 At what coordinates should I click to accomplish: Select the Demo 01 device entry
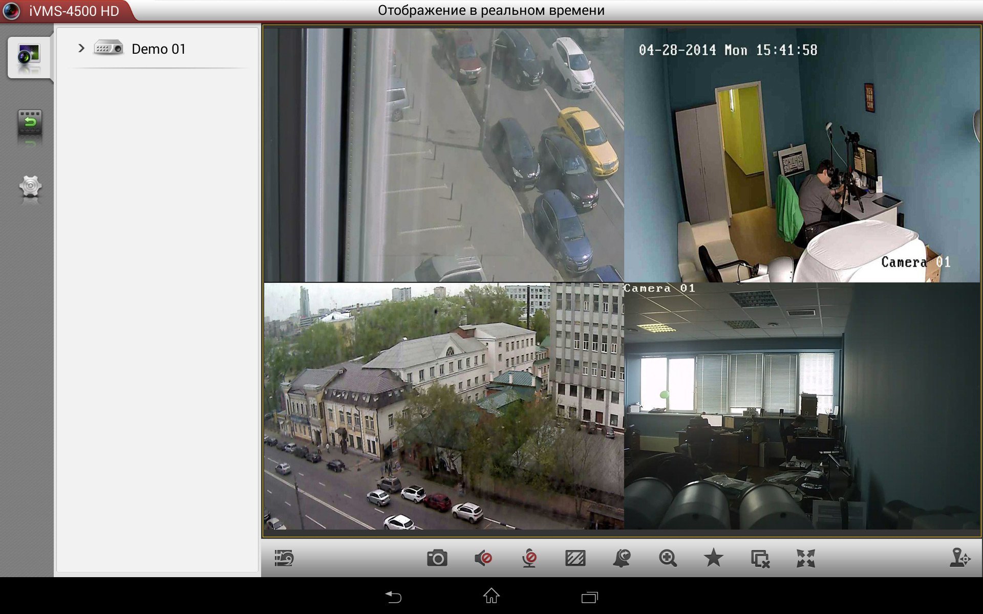coord(158,49)
